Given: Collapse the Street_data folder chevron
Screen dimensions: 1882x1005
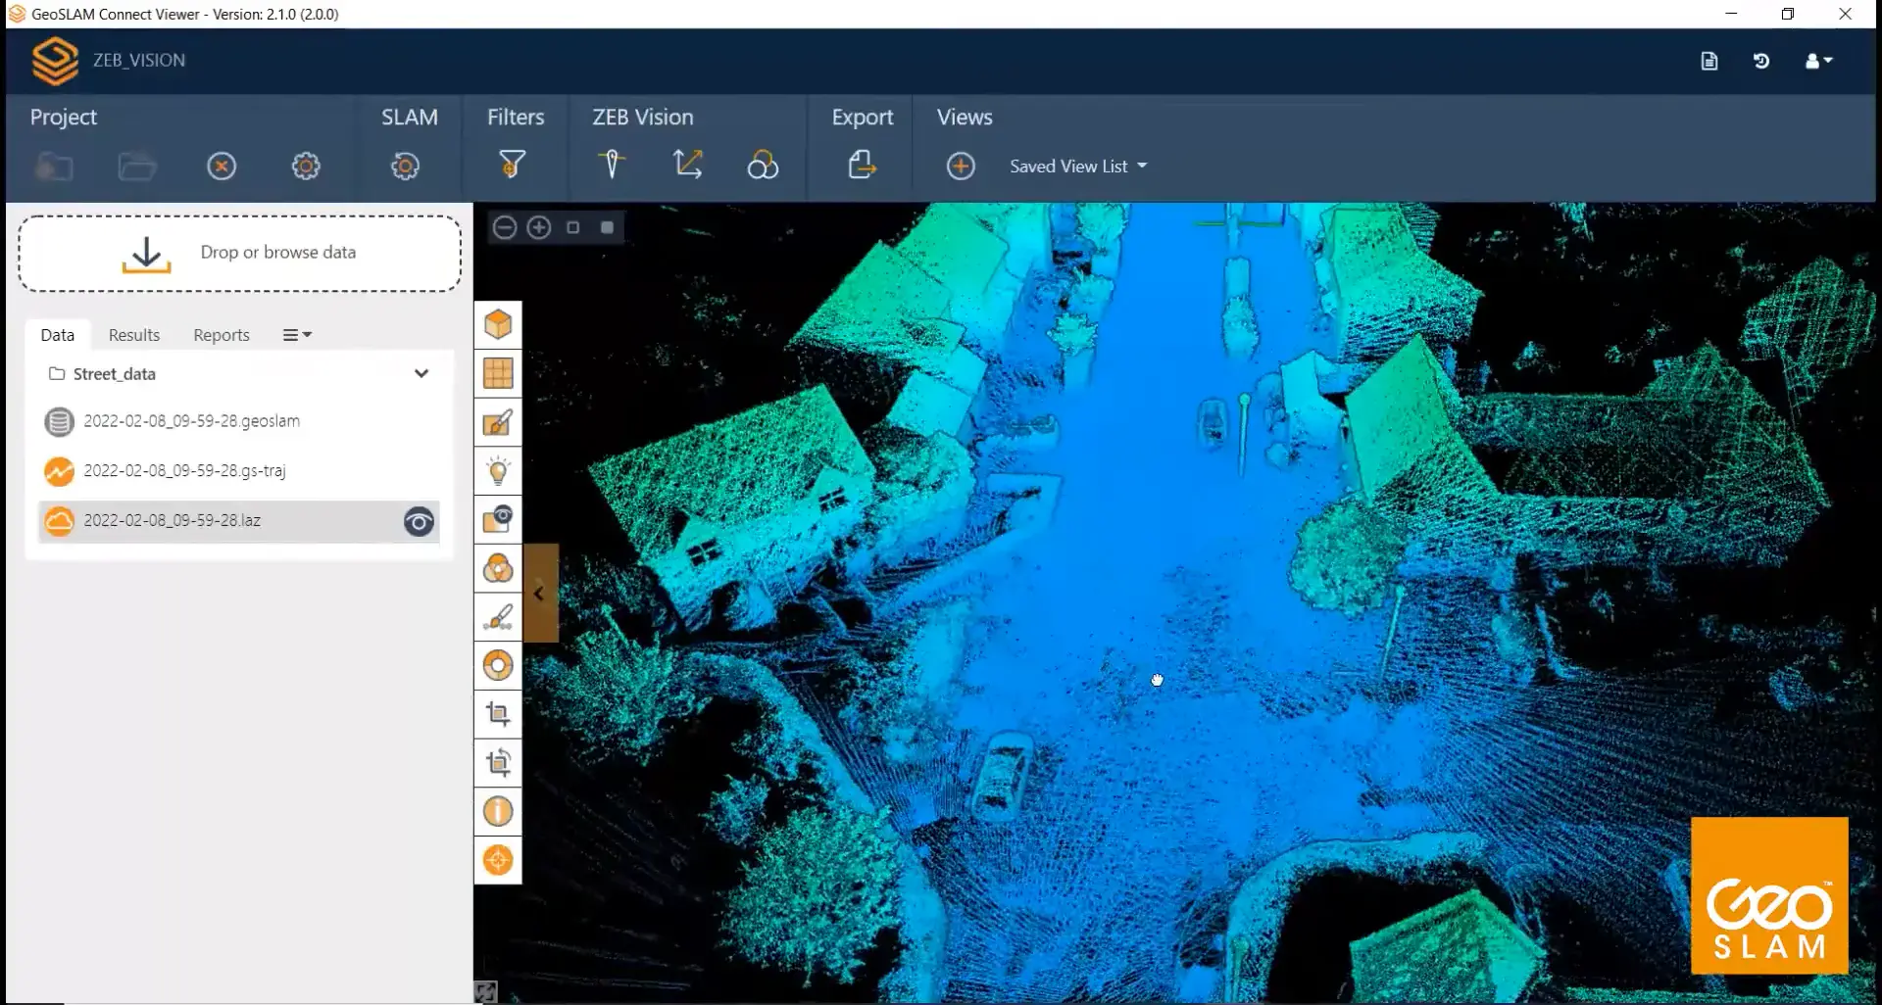Looking at the screenshot, I should pos(421,373).
